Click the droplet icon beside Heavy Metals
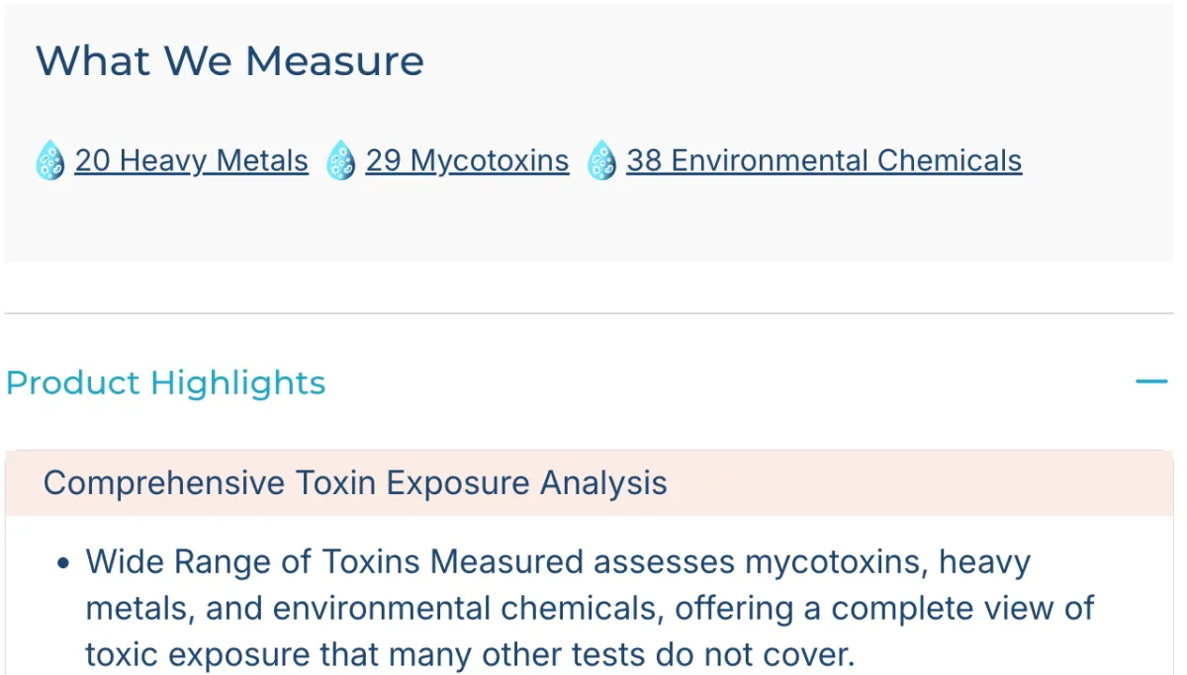1187x675 pixels. (49, 160)
